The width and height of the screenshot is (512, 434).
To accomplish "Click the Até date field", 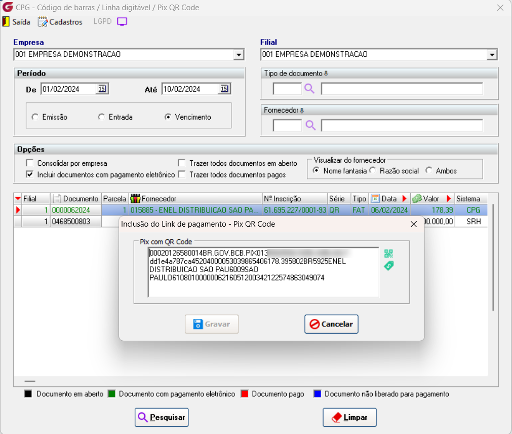I will coord(190,89).
